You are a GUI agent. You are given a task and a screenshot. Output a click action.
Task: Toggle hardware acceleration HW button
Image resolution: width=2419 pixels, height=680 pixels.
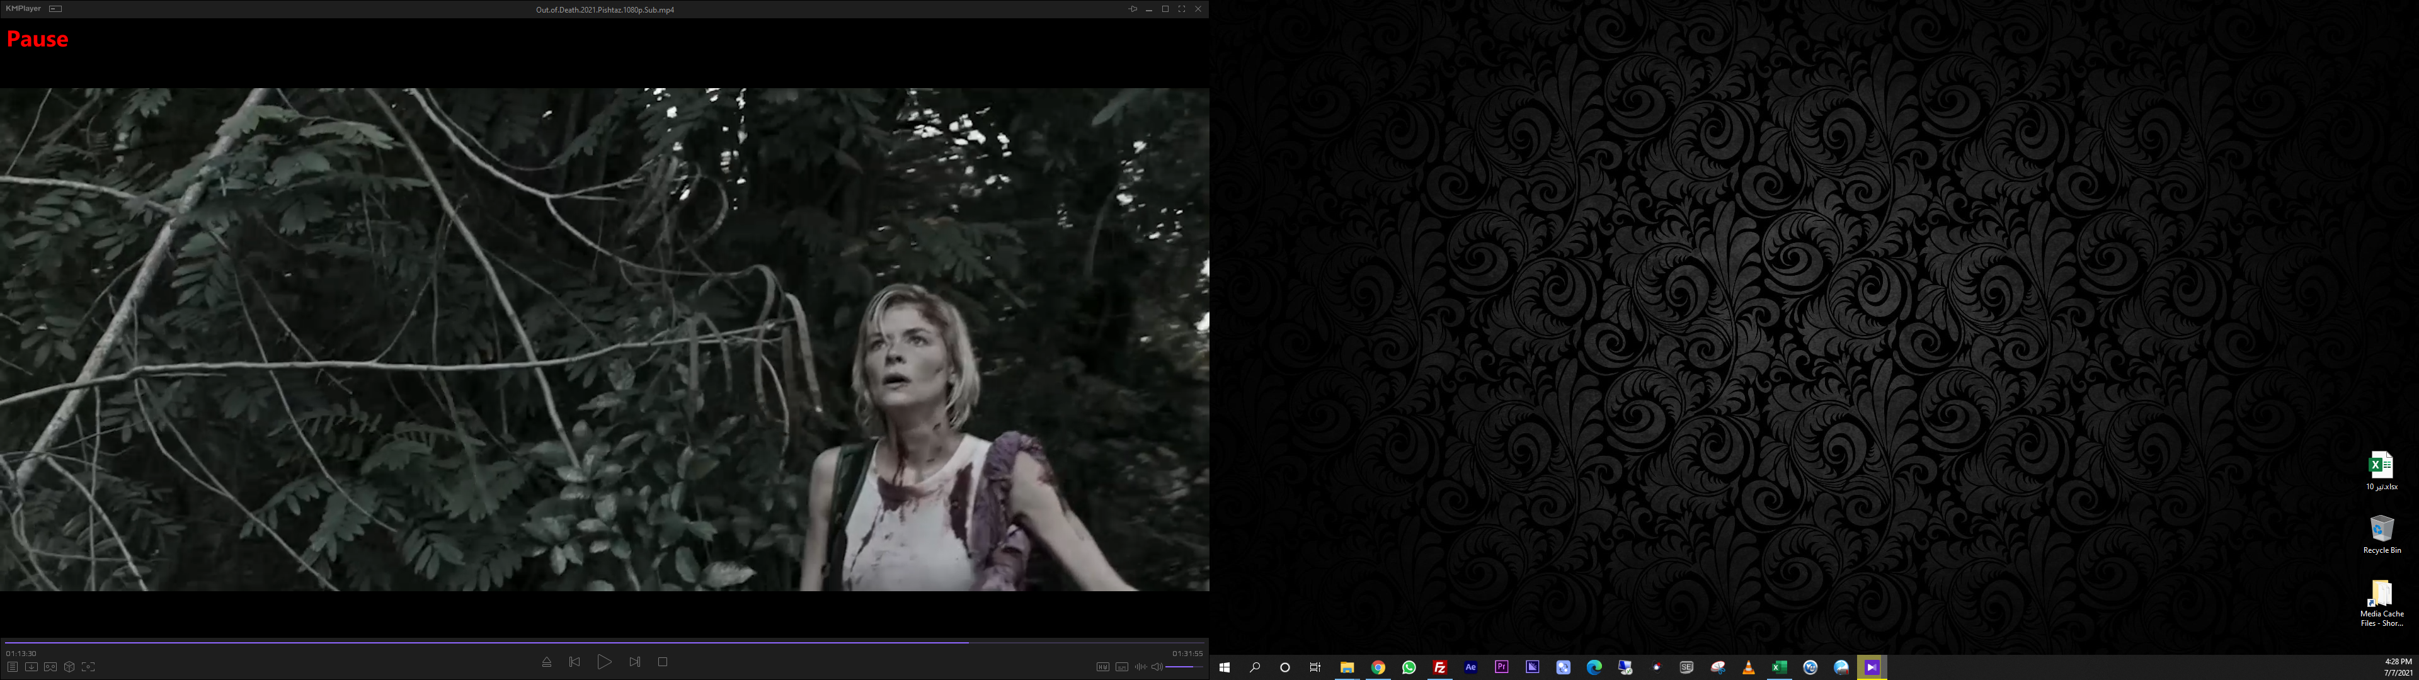(x=1102, y=667)
